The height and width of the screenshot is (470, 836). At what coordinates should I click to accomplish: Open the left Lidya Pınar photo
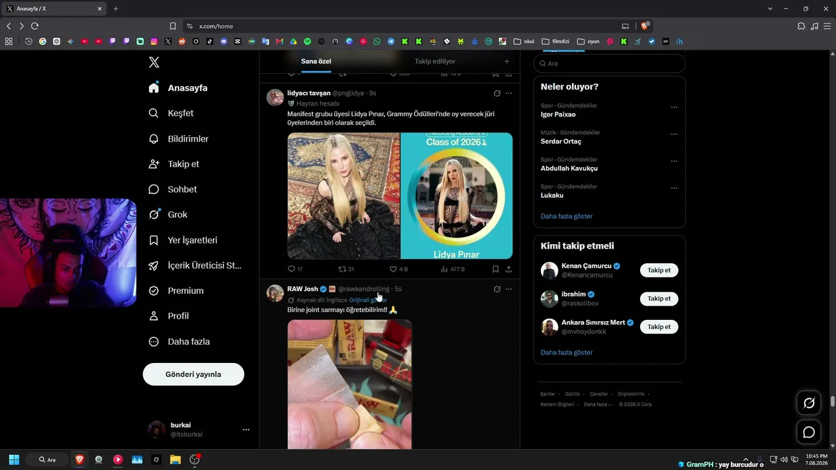pos(344,196)
